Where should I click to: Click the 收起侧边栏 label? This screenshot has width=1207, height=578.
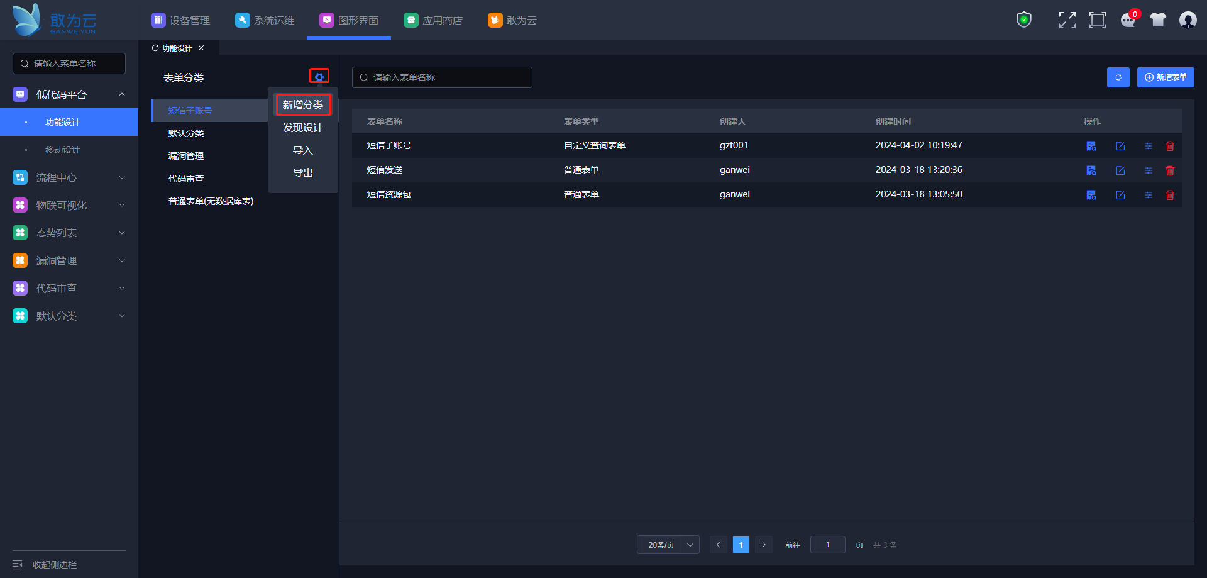click(x=55, y=565)
